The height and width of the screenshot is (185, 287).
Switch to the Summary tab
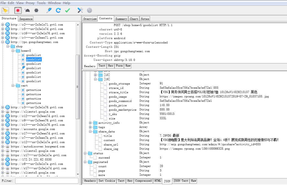pyautogui.click(x=121, y=19)
